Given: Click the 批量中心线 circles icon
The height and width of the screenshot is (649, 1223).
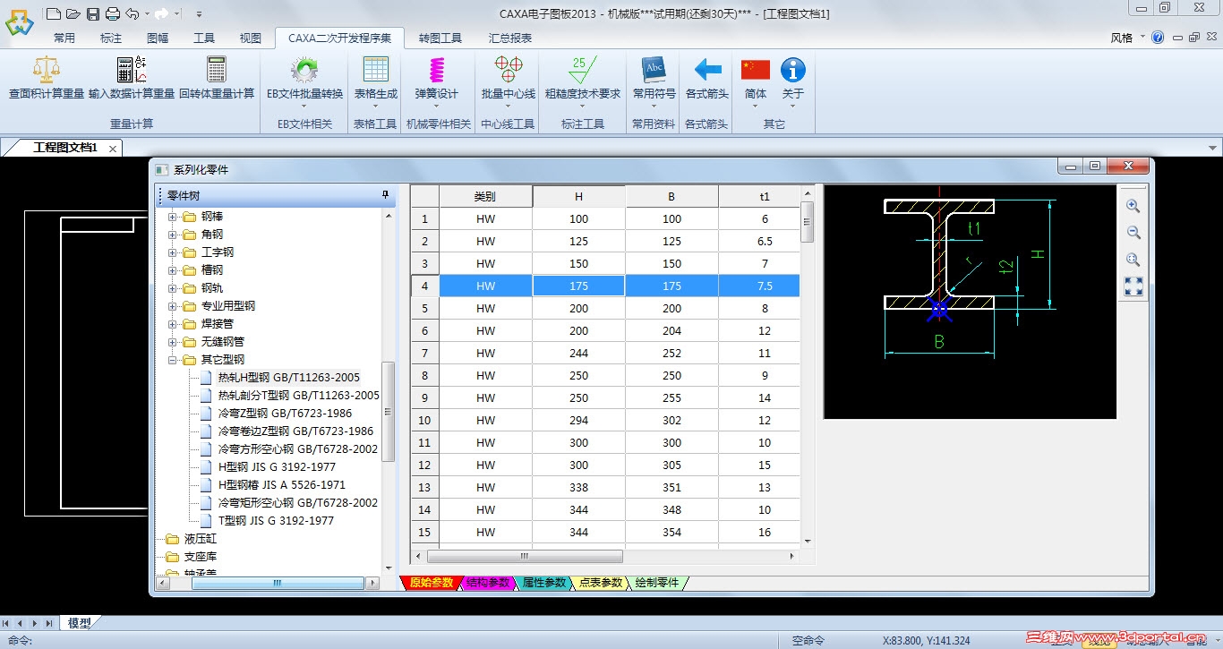Looking at the screenshot, I should [508, 69].
